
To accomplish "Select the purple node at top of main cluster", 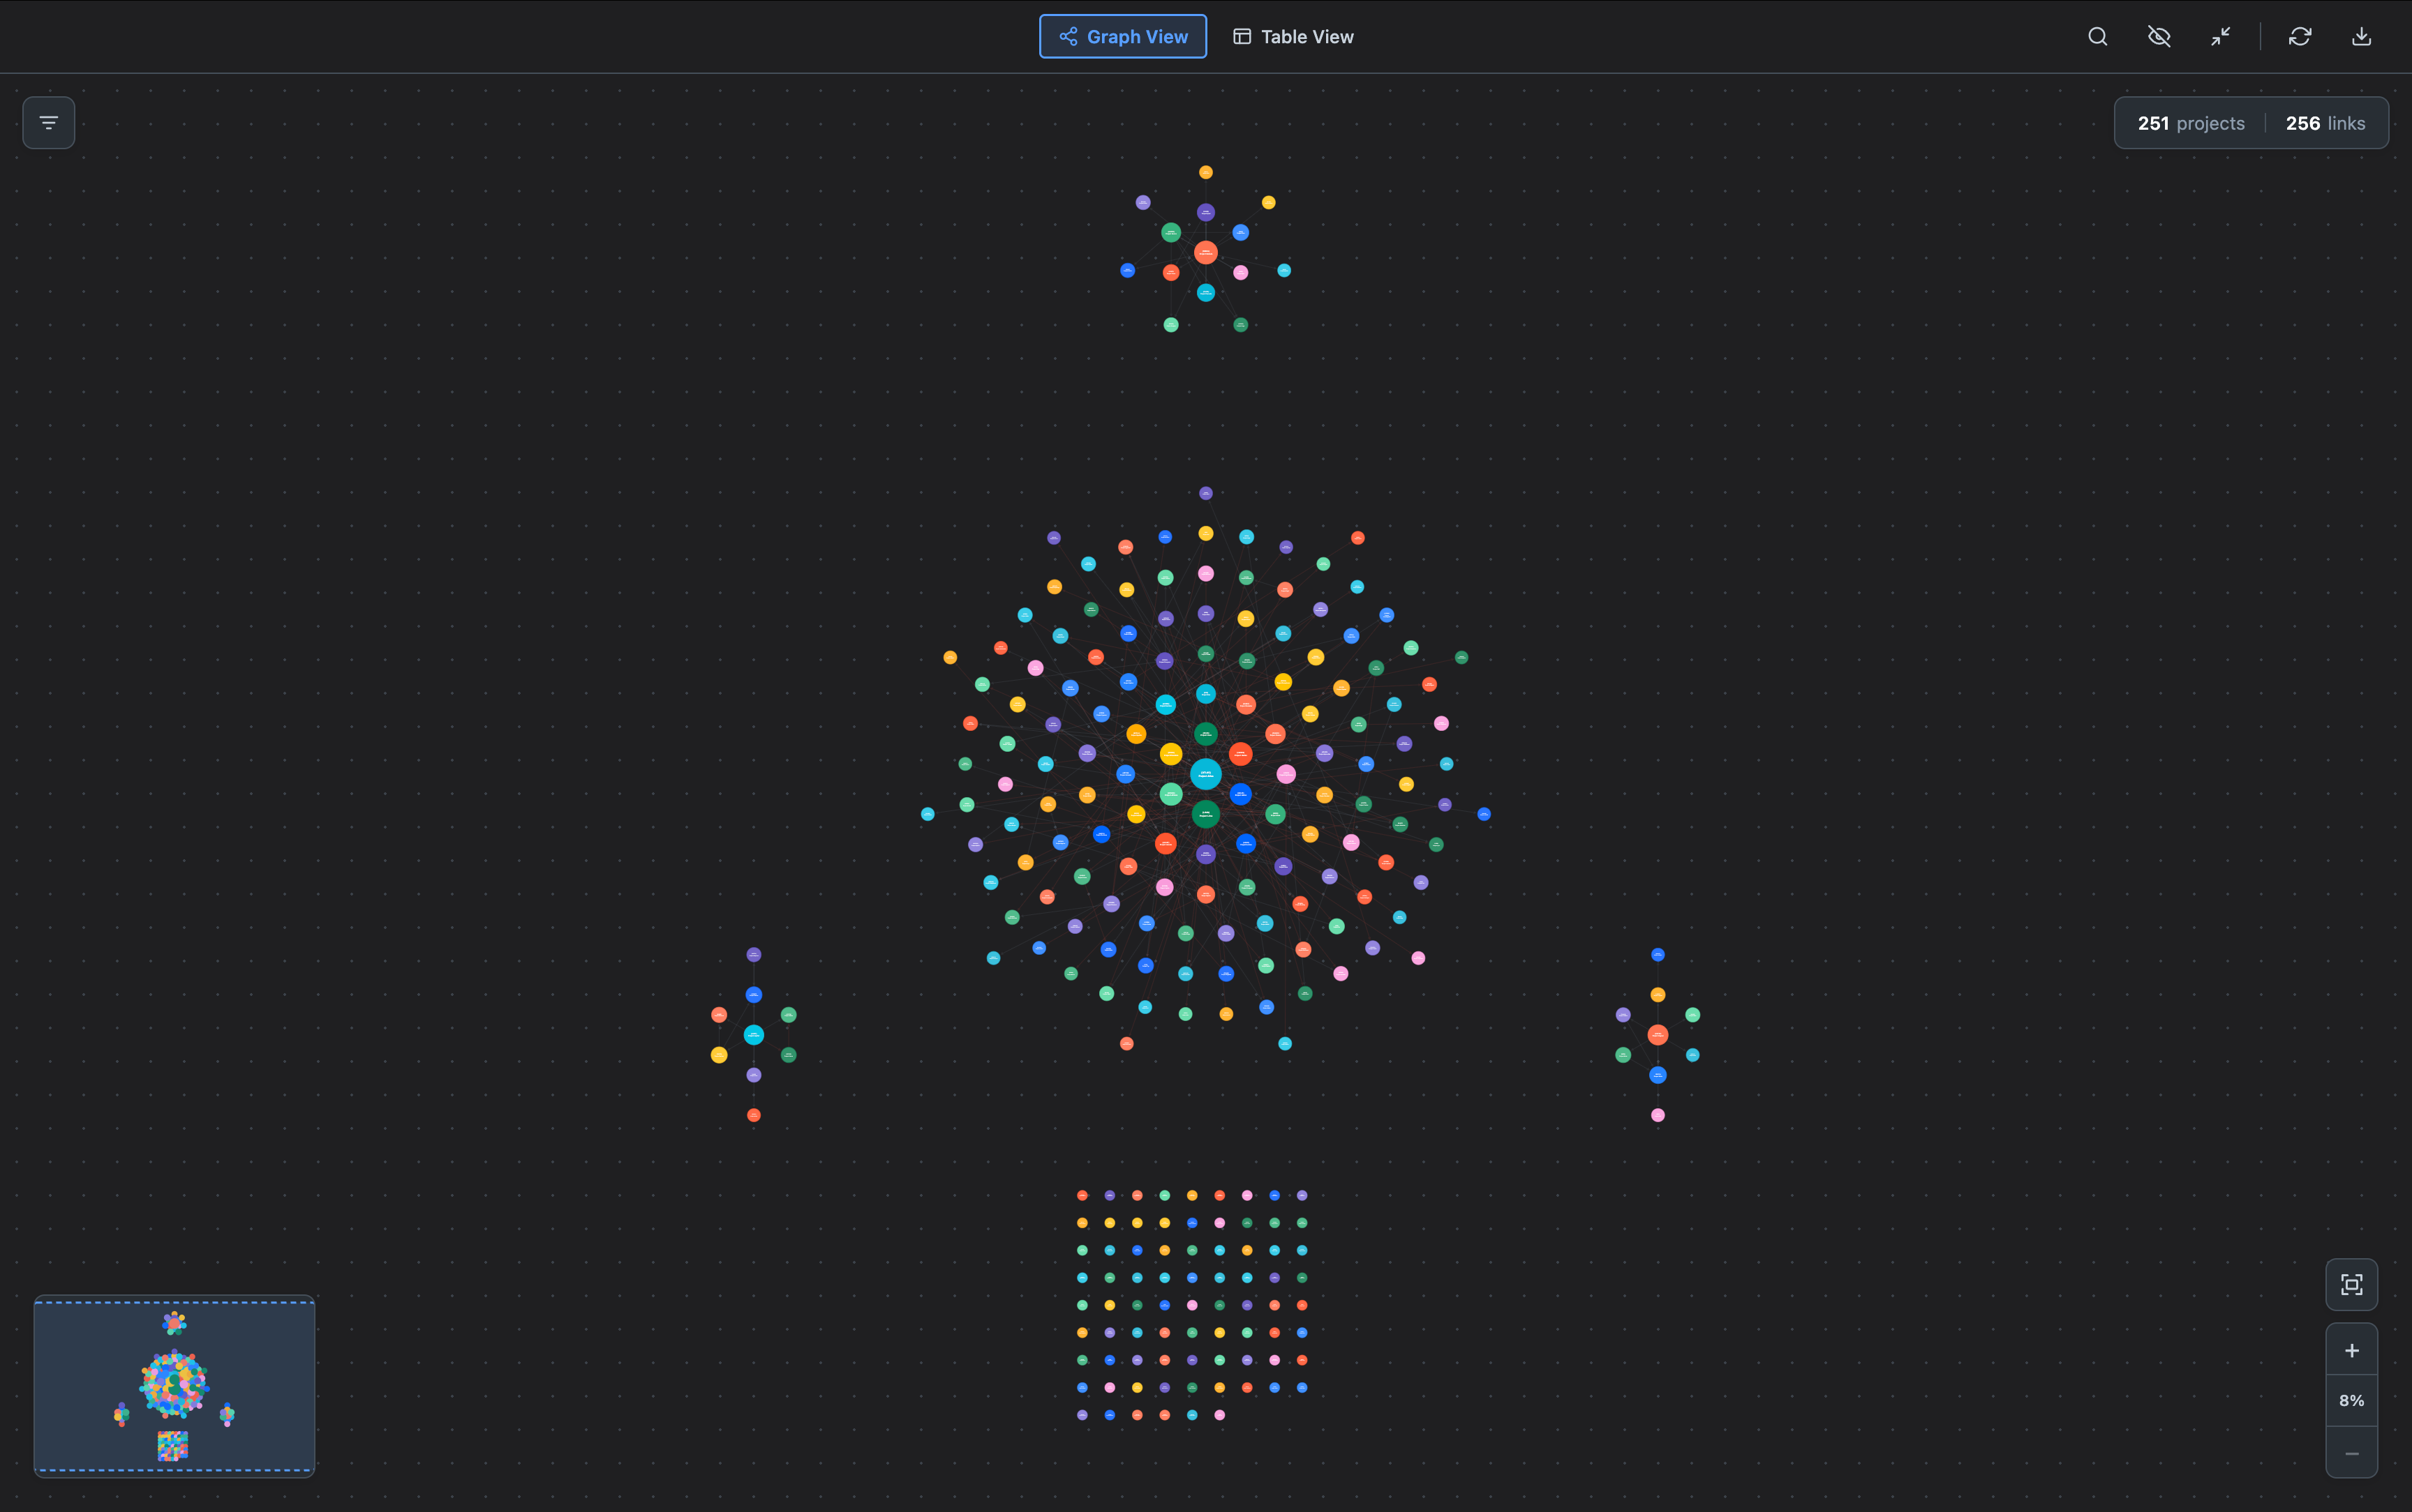I will (1205, 493).
